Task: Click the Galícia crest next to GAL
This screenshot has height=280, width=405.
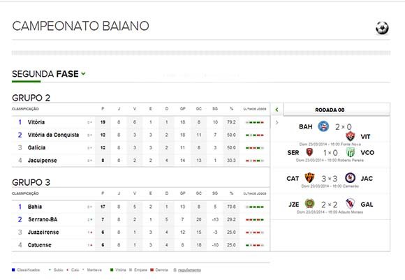Action: coord(351,204)
